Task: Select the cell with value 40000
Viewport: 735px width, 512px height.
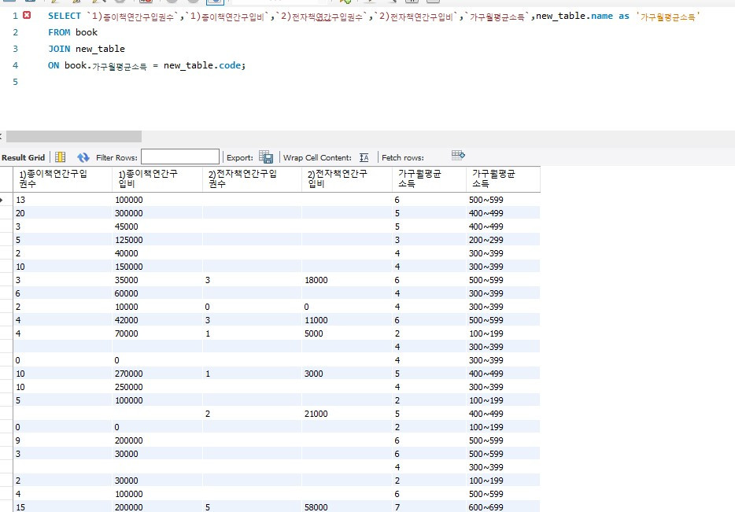Action: [157, 253]
